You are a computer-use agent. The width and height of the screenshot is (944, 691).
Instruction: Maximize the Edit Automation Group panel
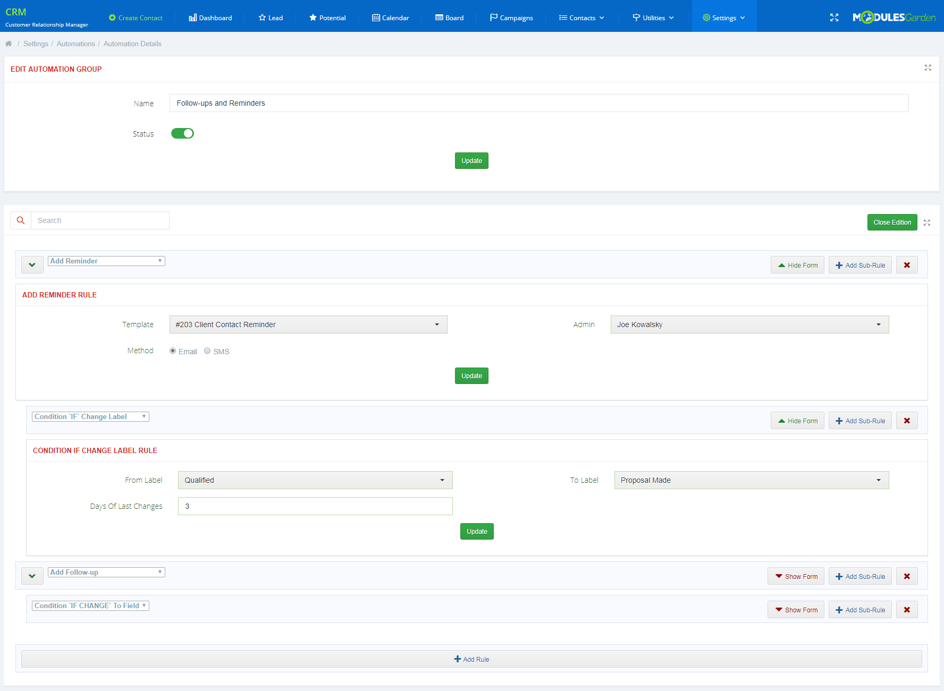pos(928,68)
